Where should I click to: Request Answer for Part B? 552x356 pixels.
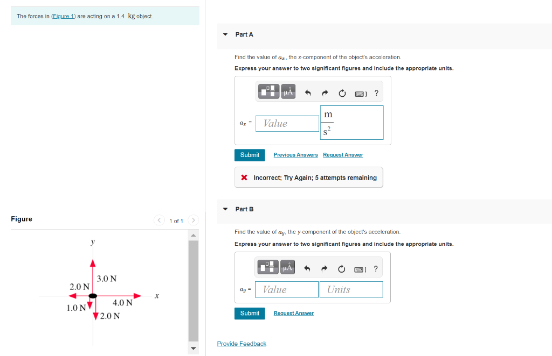(x=294, y=313)
